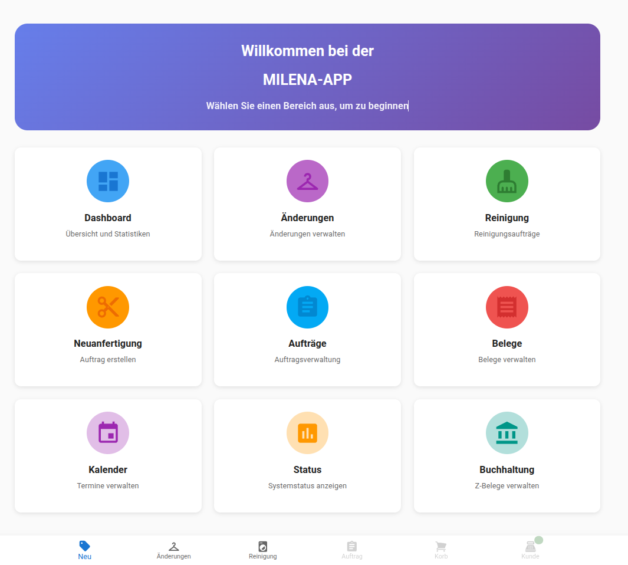This screenshot has height=565, width=628.
Task: Switch to the Neu tab in bottom navigation
Action: [x=85, y=550]
